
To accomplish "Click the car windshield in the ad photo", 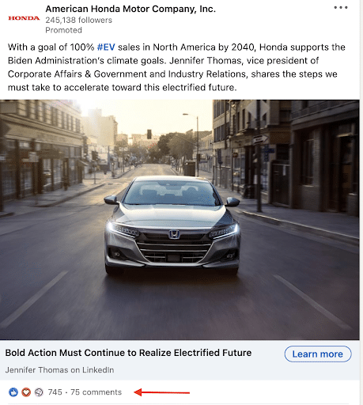I will pyautogui.click(x=172, y=192).
